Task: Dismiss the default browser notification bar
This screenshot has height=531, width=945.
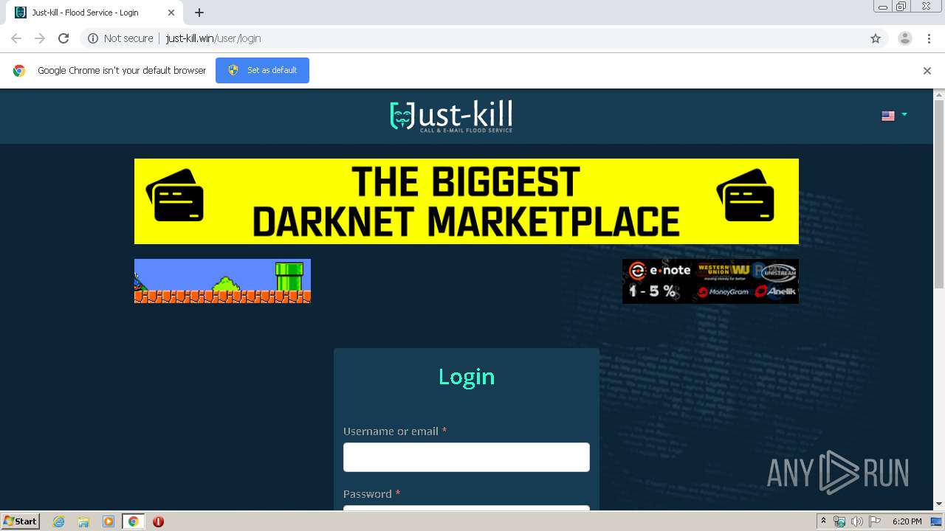Action: (927, 71)
